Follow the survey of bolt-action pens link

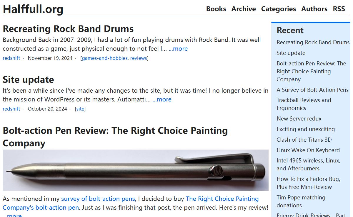pos(98,199)
